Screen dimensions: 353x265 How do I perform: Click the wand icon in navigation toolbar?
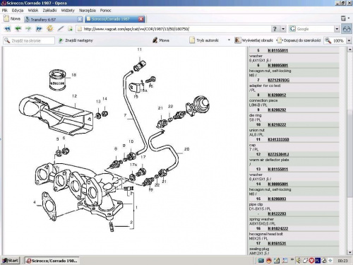click(61, 29)
